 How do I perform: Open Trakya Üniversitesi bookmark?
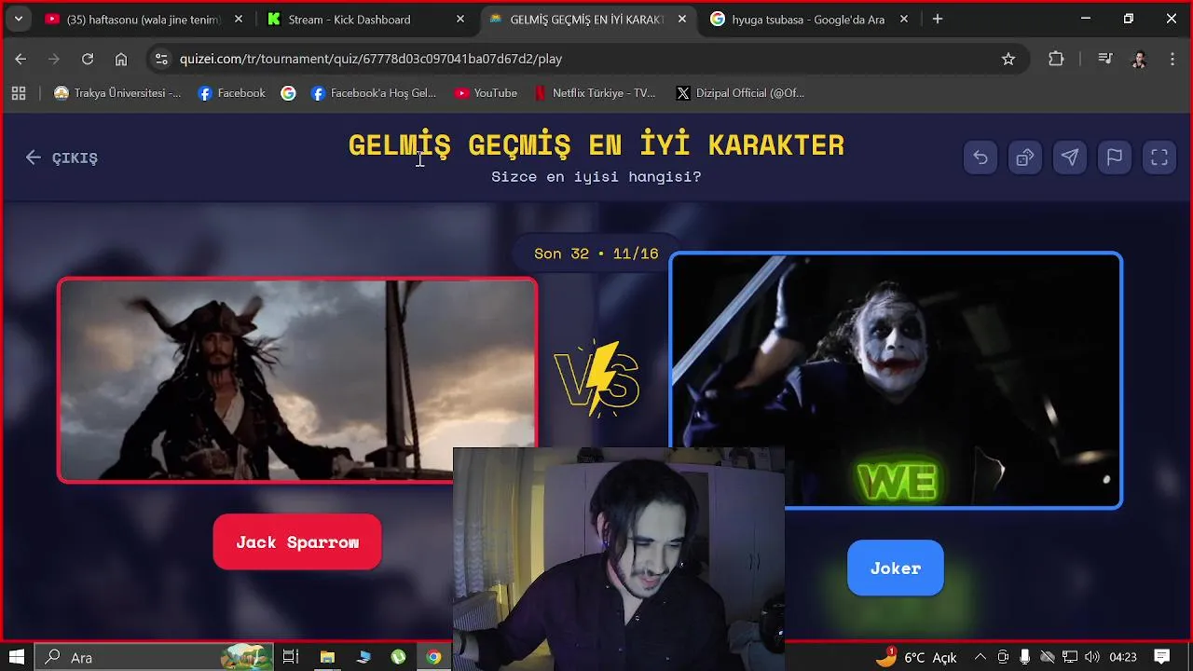tap(118, 93)
